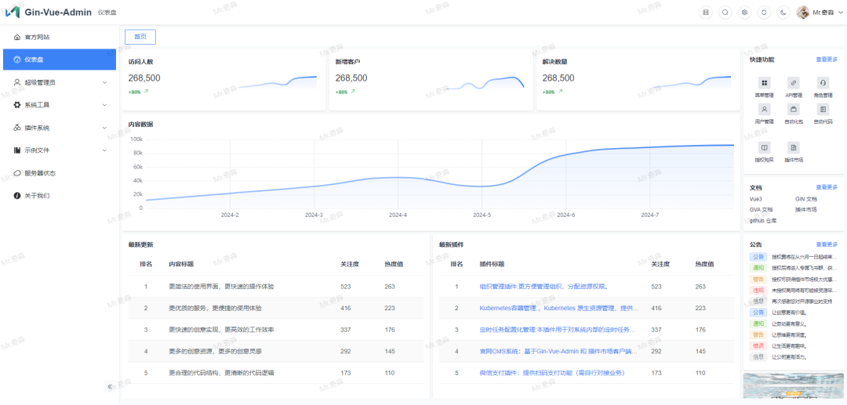Viewport: 847px width, 405px height.
Task: Open the 插件市场 quick function icon
Action: point(793,148)
